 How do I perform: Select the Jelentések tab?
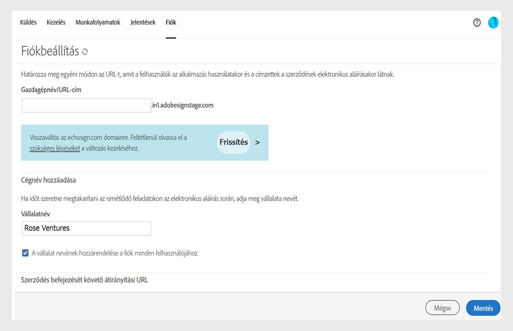pyautogui.click(x=143, y=22)
